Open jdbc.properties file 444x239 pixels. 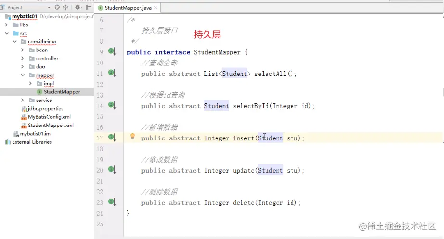pyautogui.click(x=46, y=109)
